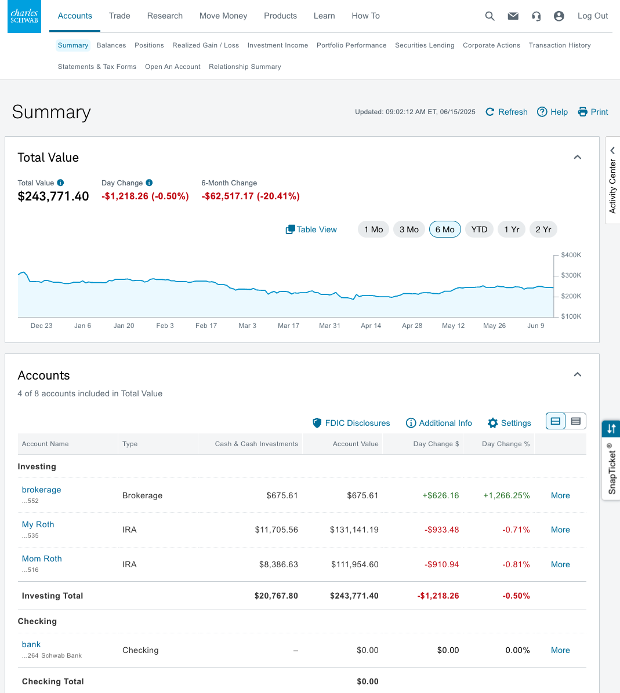Screen dimensions: 620x693
Task: Click the FDIC Disclosures shield icon
Action: click(x=317, y=423)
